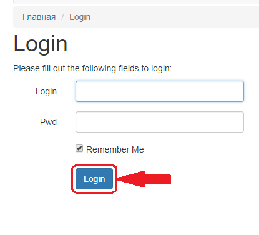The image size is (259, 235).
Task: Click the breadcrumb slash separator
Action: [x=62, y=17]
